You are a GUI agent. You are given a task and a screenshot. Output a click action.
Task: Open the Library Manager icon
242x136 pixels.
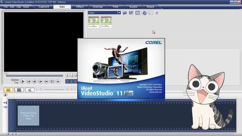[138, 13]
